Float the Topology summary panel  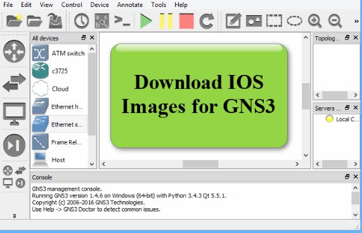coord(347,37)
